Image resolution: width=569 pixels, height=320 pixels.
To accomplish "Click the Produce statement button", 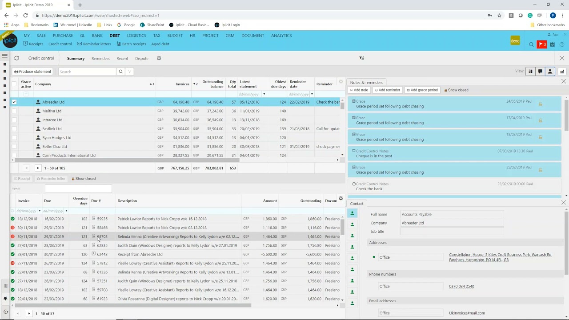I will pos(32,72).
